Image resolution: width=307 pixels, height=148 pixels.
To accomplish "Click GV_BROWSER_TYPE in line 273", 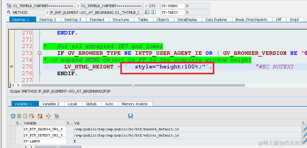I will (x=94, y=53).
